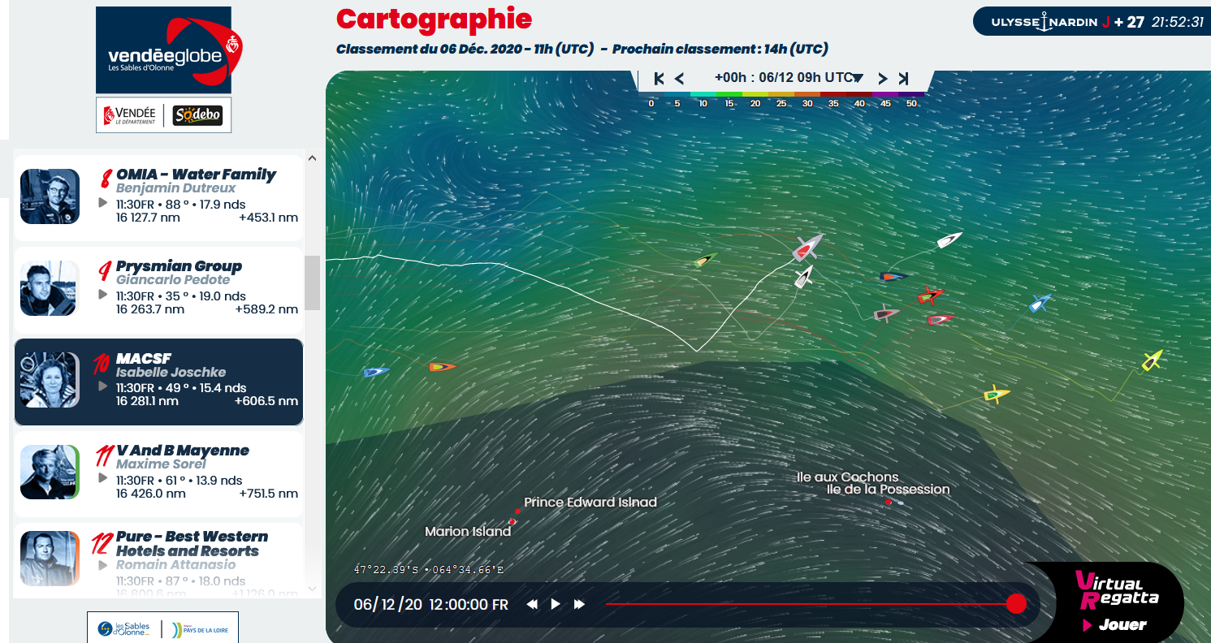
Task: Open Romain Attanasio skipper photo
Action: click(50, 559)
